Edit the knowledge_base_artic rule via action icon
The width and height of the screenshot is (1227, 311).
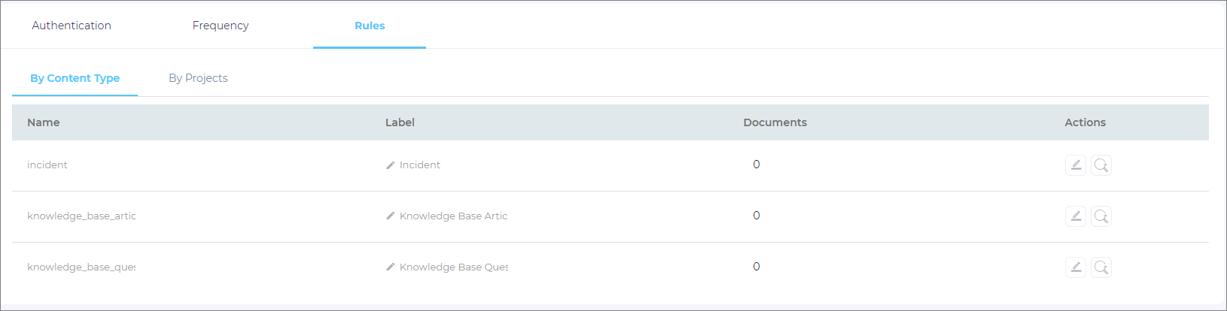click(1076, 216)
